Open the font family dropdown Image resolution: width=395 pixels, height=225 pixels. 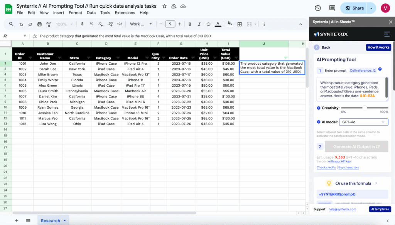pos(141,24)
